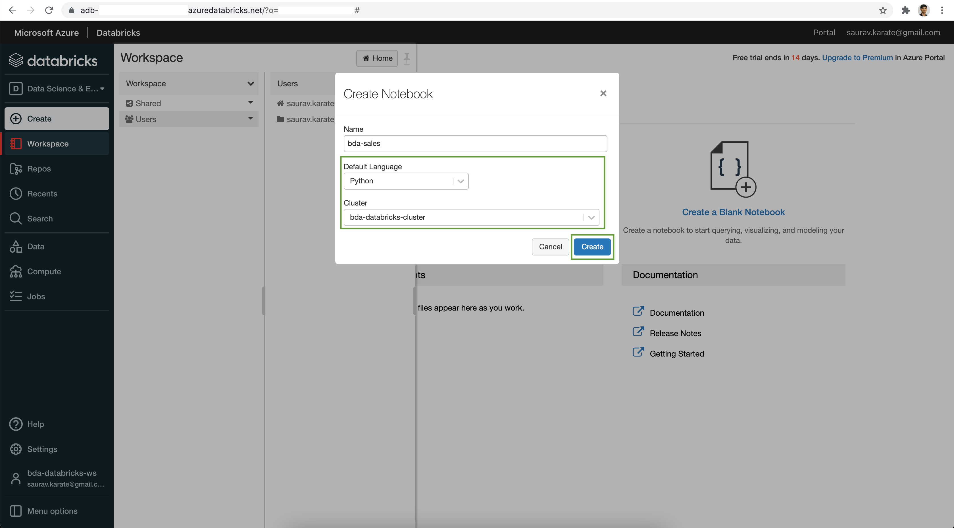Open Settings in the sidebar
This screenshot has width=954, height=528.
coord(57,449)
